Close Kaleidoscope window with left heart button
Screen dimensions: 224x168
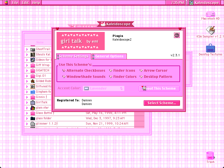click(57, 29)
